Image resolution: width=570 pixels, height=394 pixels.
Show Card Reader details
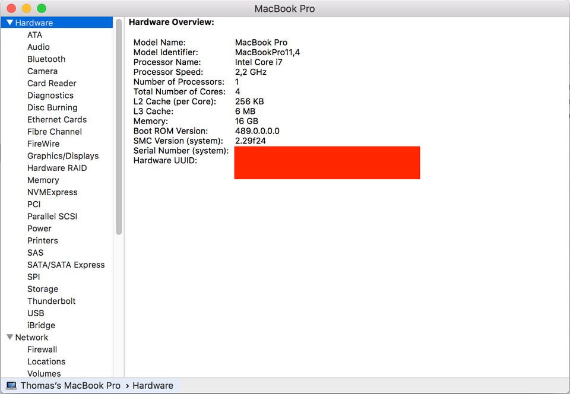pyautogui.click(x=52, y=83)
